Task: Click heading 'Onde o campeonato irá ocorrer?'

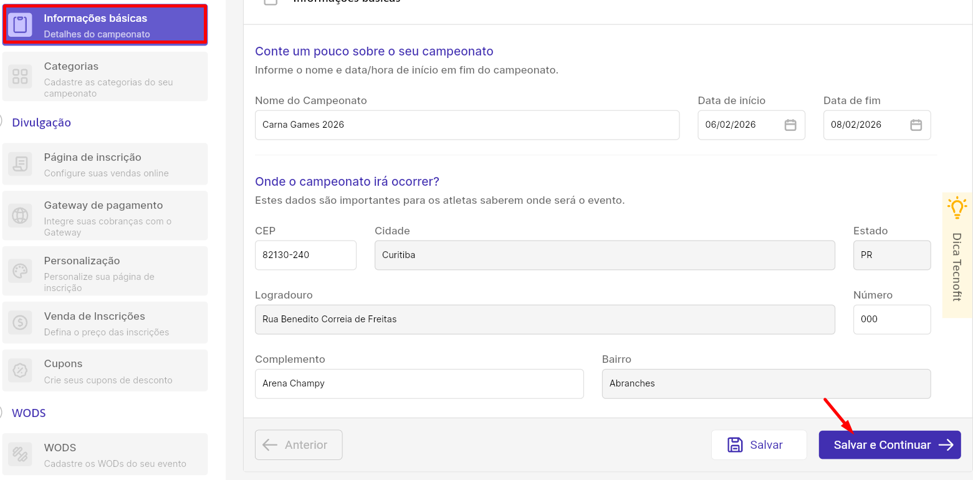Action: coord(347,182)
